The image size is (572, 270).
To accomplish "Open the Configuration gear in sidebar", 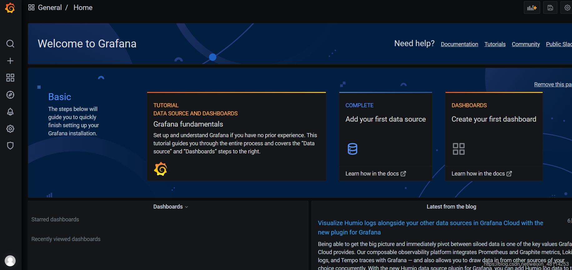I will click(x=10, y=128).
